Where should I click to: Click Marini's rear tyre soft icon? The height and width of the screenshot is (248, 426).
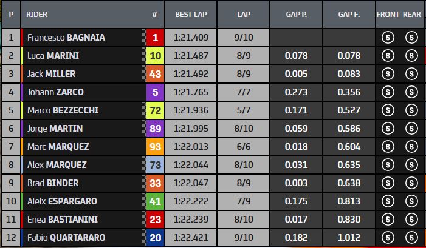point(411,56)
